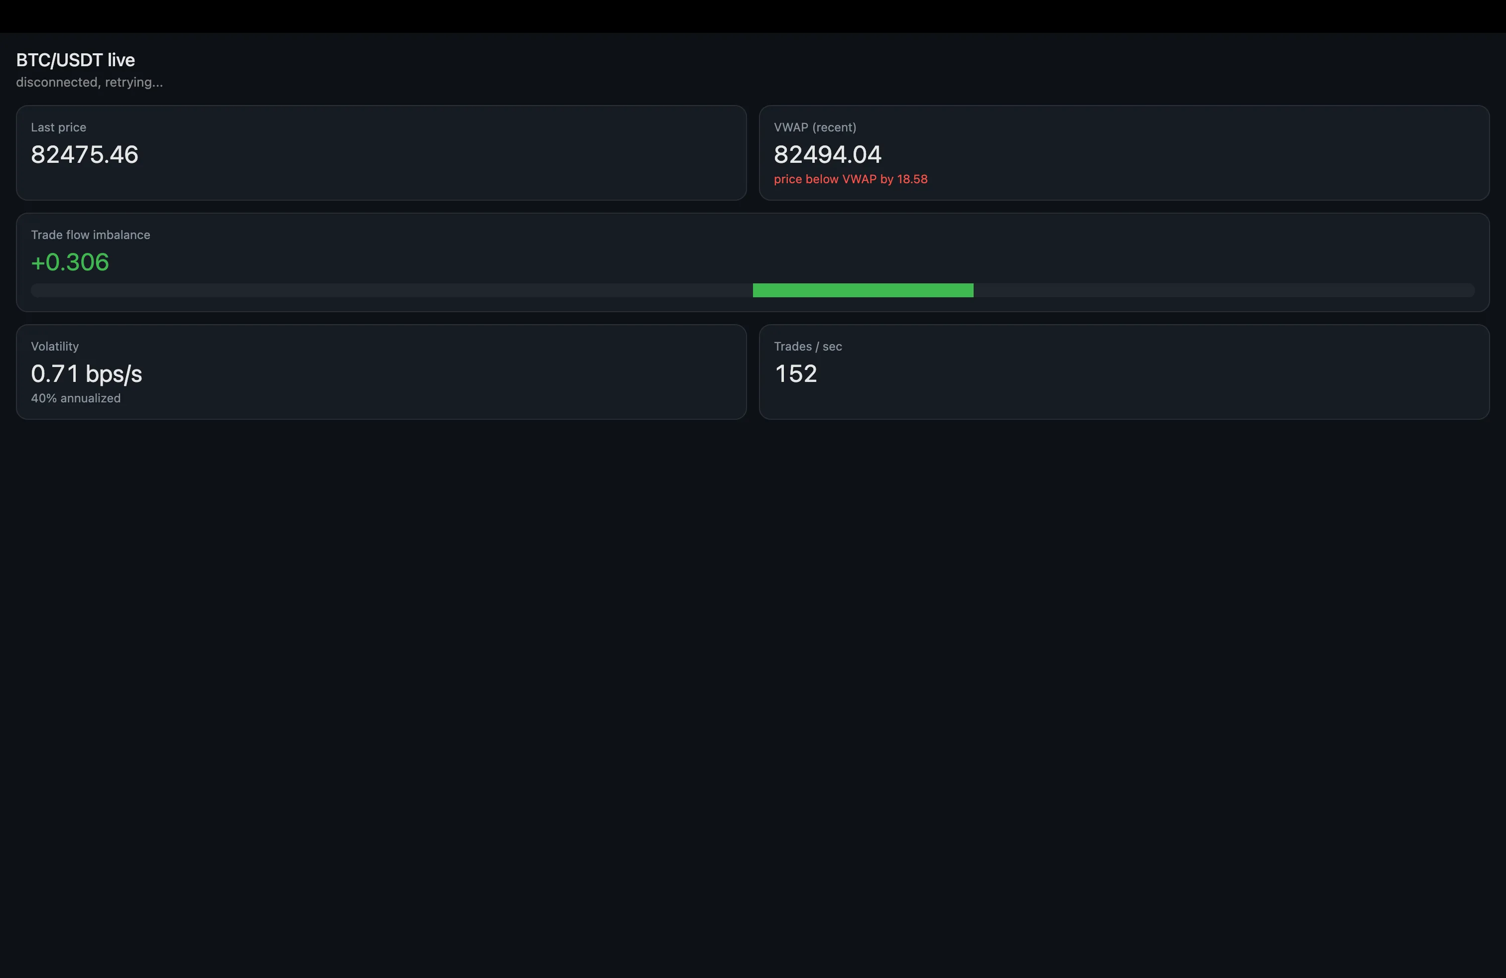
Task: Click the 'disconnected, retrying...' status text
Action: tap(89, 82)
